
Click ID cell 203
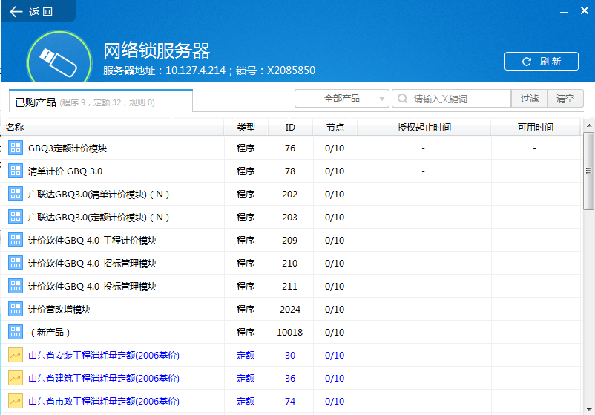click(x=289, y=218)
